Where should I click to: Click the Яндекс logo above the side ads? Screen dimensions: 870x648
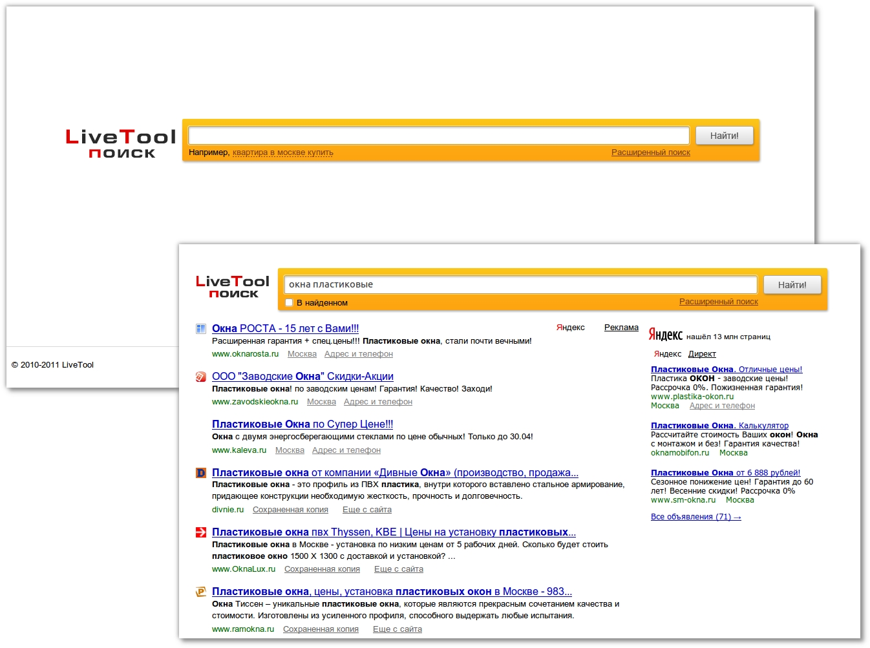(x=666, y=335)
